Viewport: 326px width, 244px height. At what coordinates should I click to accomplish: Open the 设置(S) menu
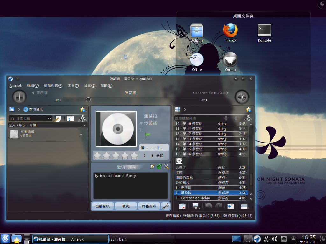tap(89, 85)
